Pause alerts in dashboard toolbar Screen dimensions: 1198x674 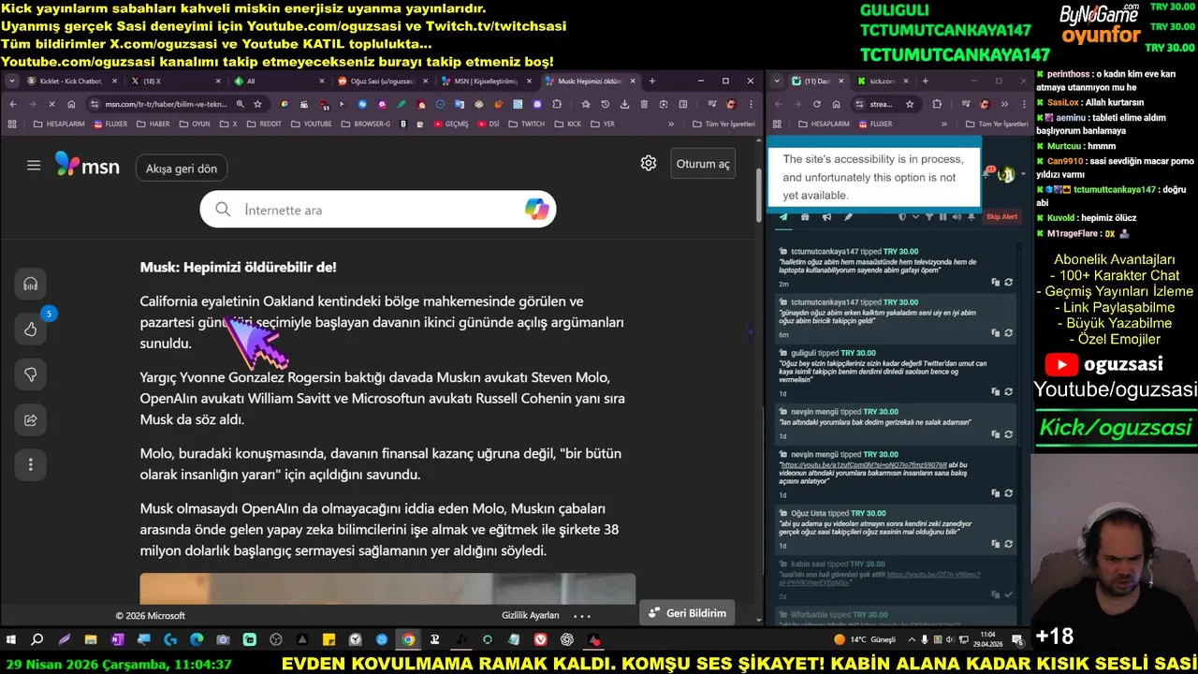click(942, 217)
